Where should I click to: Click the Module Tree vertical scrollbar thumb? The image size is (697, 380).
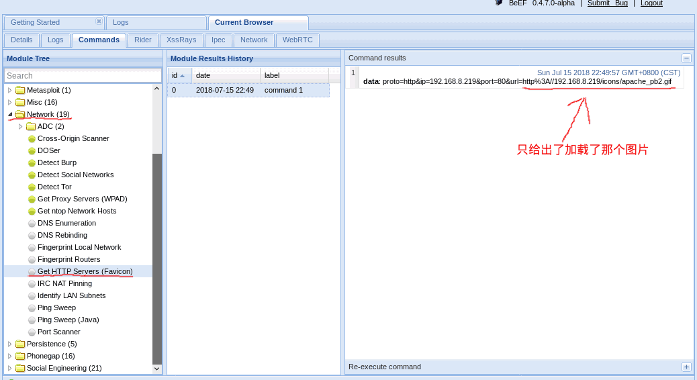coord(157,259)
